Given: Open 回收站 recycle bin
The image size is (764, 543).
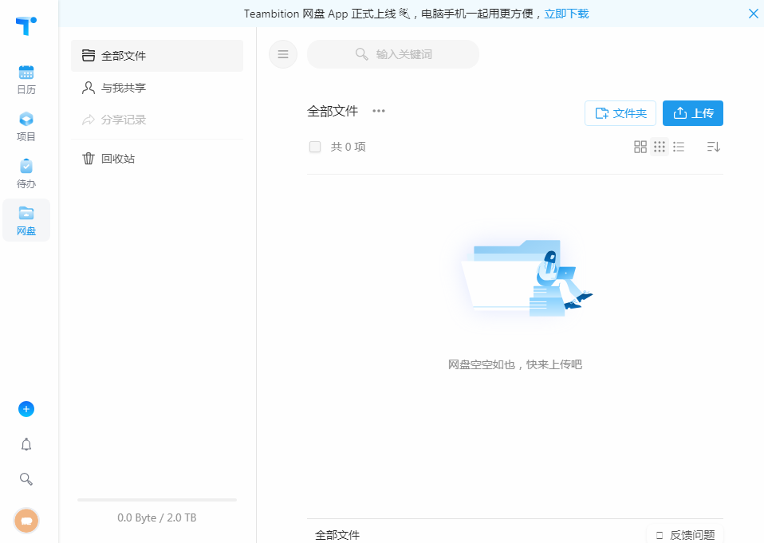Looking at the screenshot, I should point(118,159).
